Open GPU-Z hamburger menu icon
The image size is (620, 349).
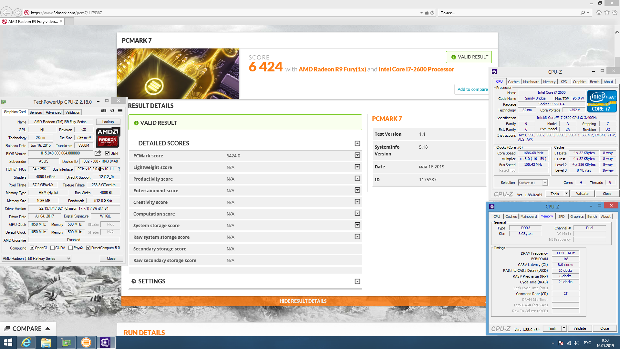[x=120, y=111]
